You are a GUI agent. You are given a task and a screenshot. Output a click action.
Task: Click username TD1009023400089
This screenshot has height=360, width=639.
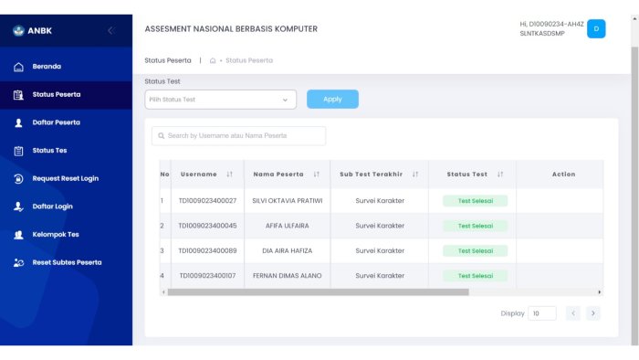pos(207,250)
